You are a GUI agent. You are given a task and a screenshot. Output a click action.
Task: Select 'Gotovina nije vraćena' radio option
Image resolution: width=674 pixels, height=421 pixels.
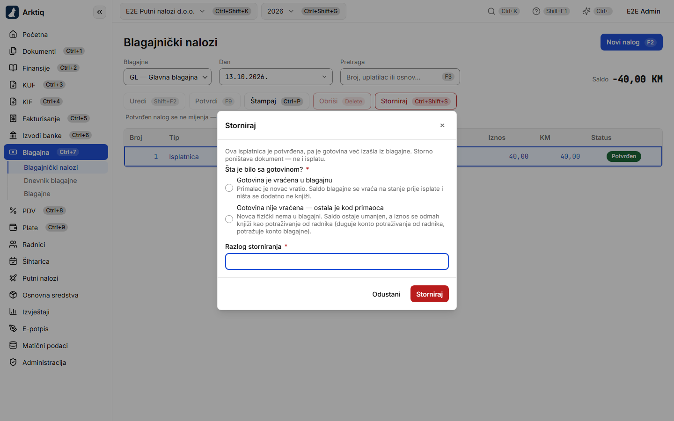pos(229,219)
